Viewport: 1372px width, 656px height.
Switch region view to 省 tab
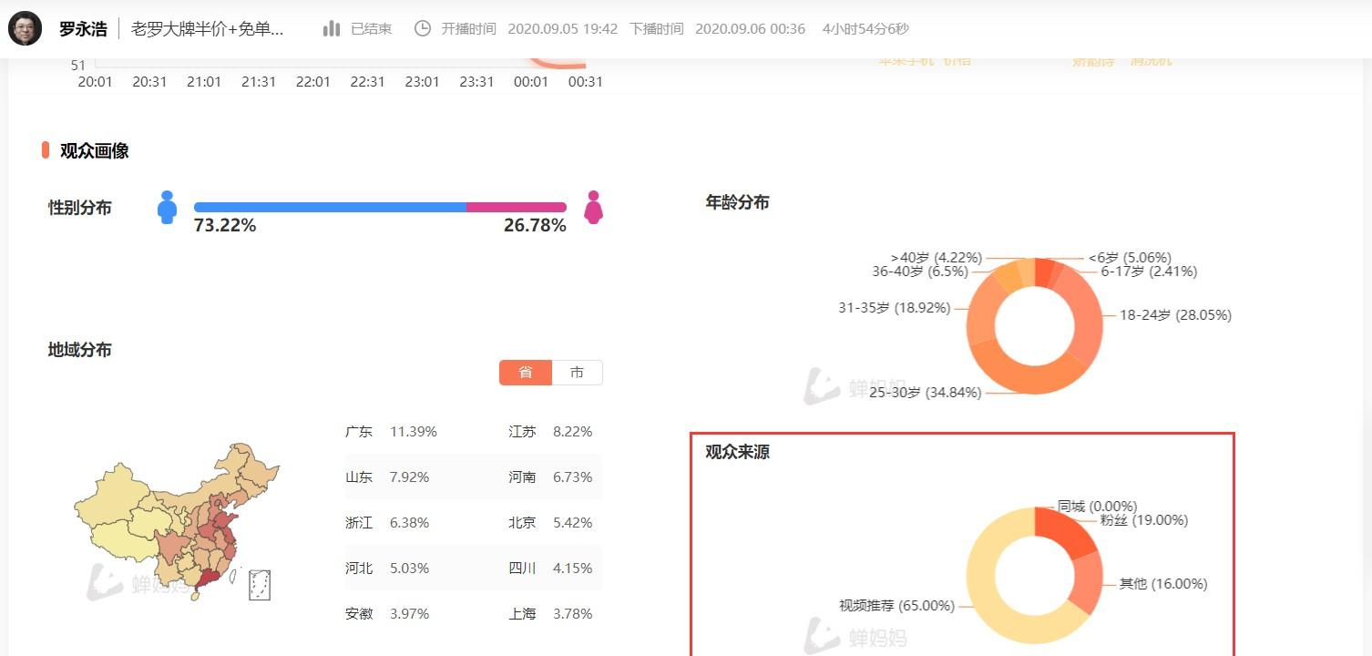click(526, 373)
